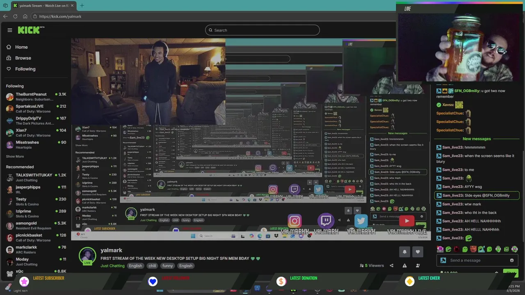Image resolution: width=525 pixels, height=295 pixels.
Task: Pick the first purple emote in chat emote row
Action: pyautogui.click(x=440, y=249)
